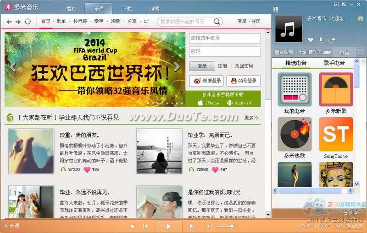Open the DJ navigation item
This screenshot has width=367, height=233.
146,22
